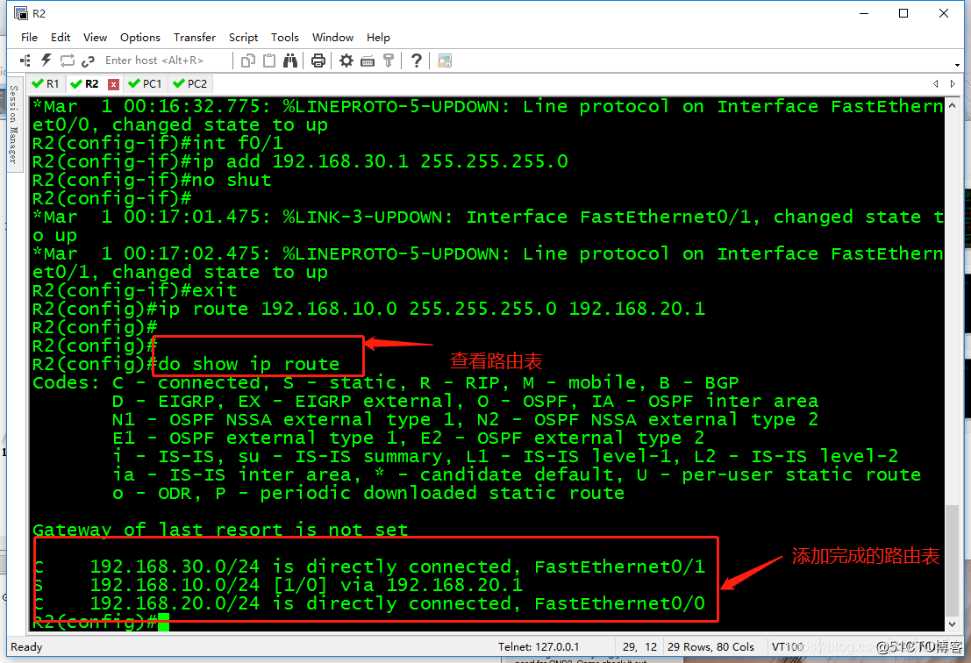Open the Help menu
Viewport: 971px width, 663px height.
coord(378,37)
